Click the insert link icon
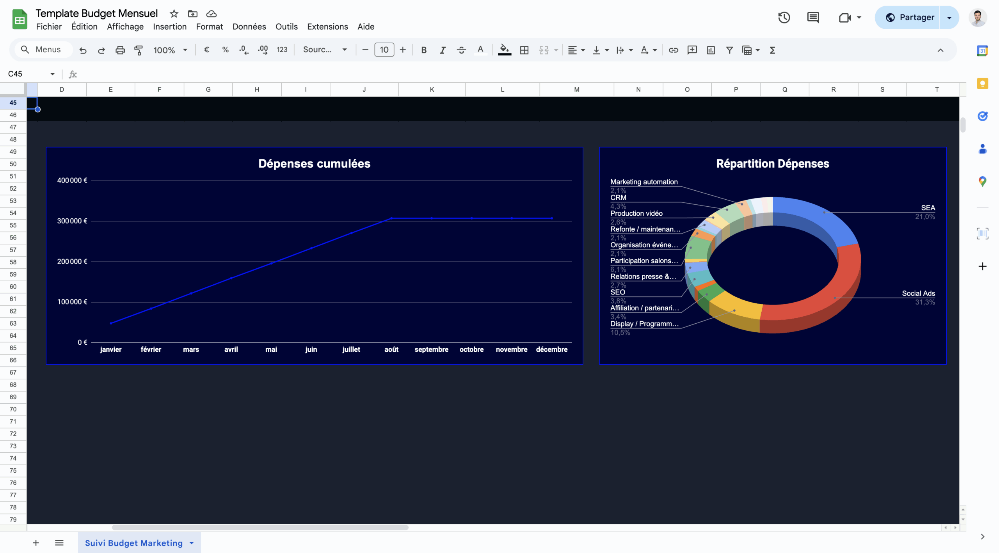999x553 pixels. 673,50
